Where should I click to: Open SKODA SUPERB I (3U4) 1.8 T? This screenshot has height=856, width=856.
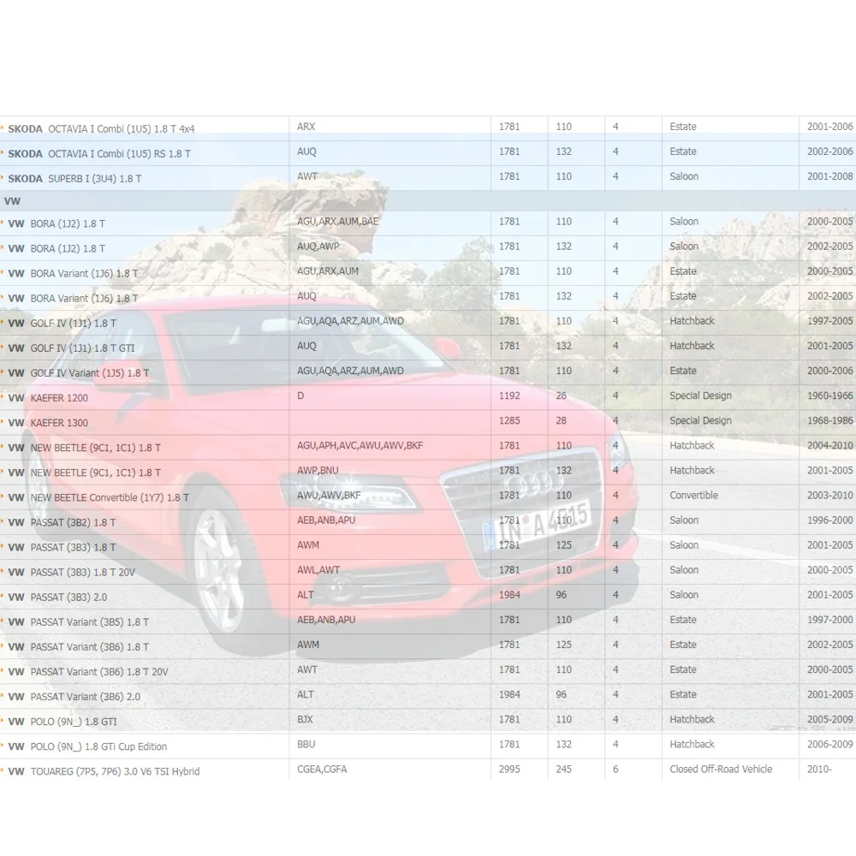click(74, 179)
